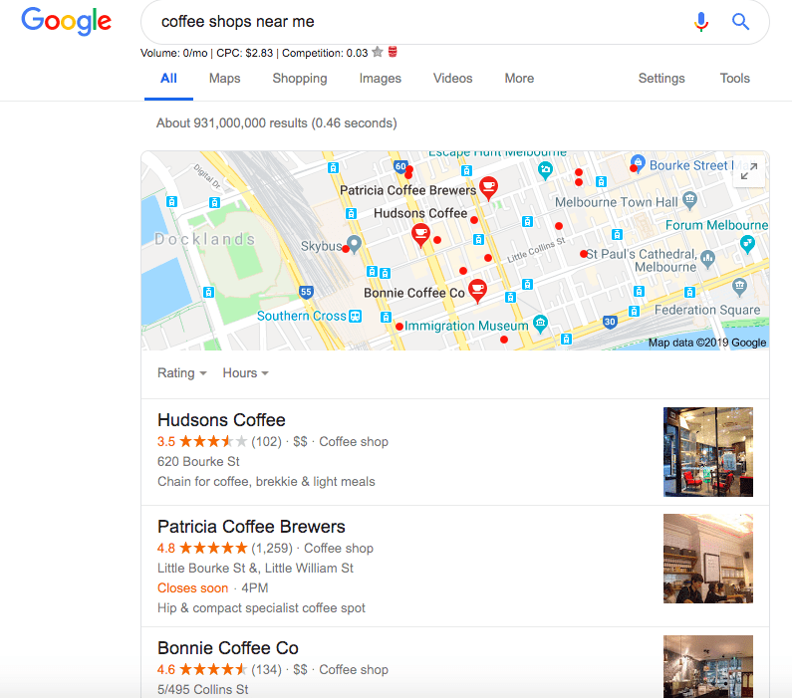Open the Hudsons Coffee listing

point(221,420)
